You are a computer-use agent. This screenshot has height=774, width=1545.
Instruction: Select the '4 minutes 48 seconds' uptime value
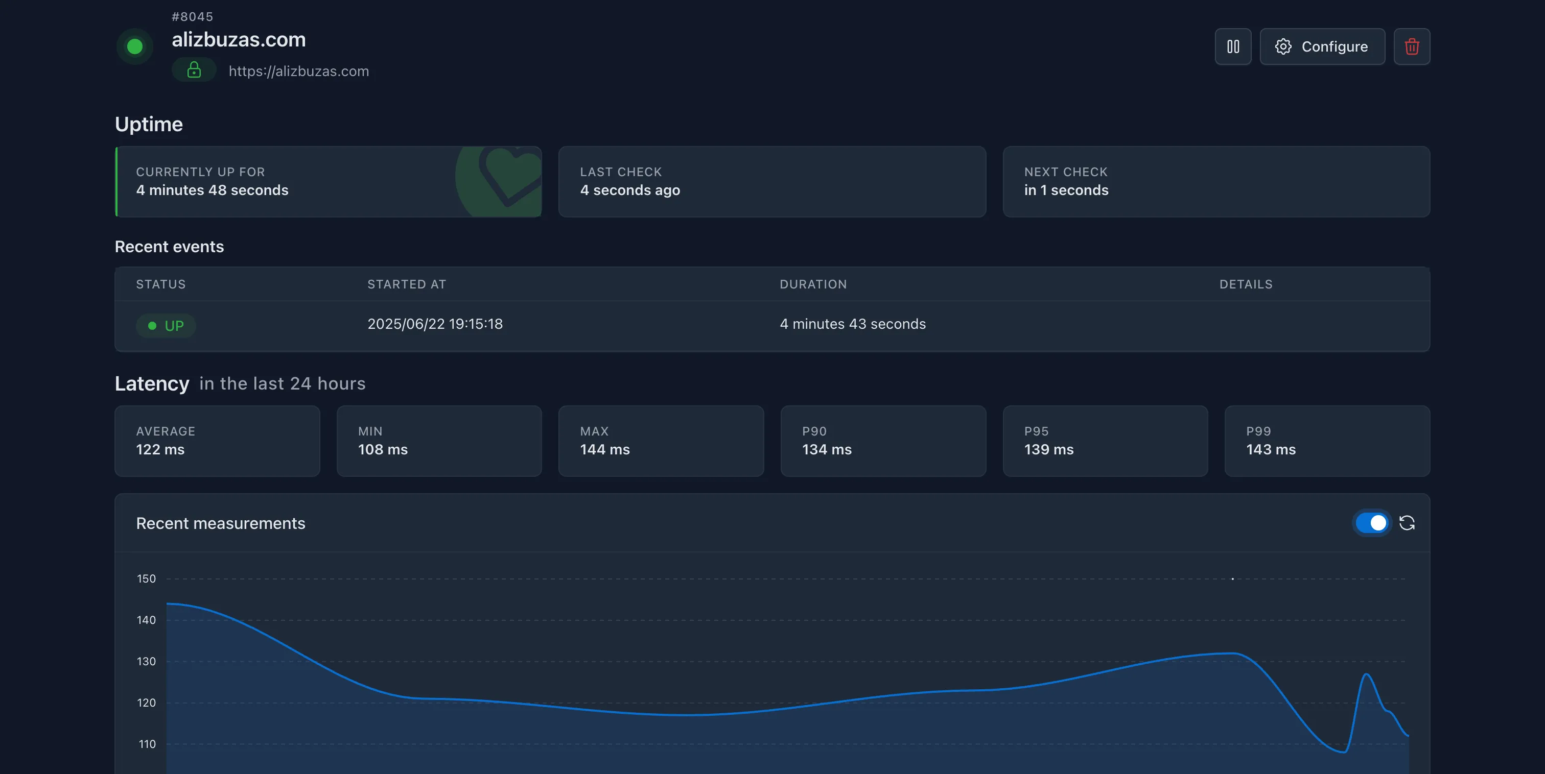(x=213, y=190)
